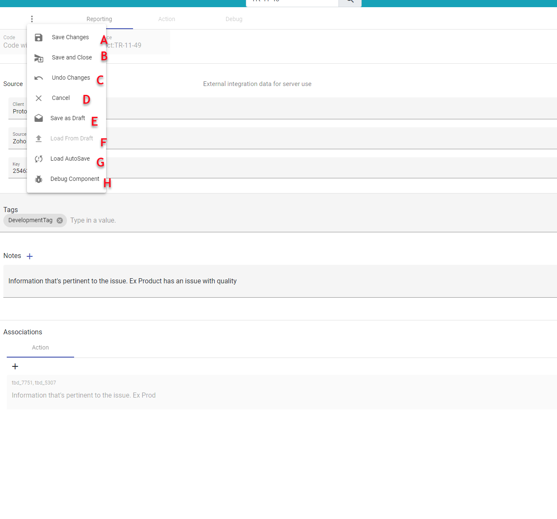Remove the DevelopmentTag chip

[x=60, y=221]
